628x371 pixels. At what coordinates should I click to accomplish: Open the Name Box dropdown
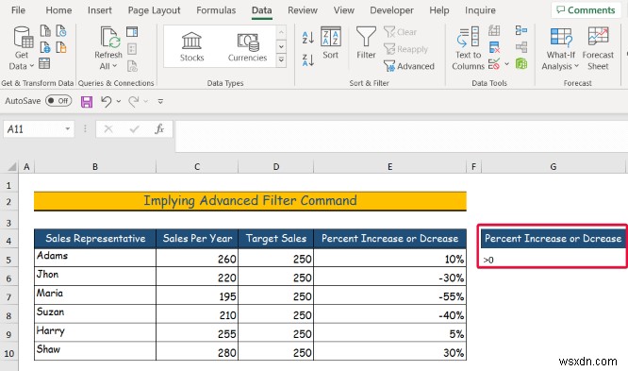tap(68, 128)
